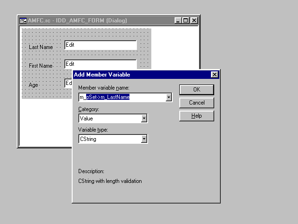The image size is (298, 224).
Task: Click the CString value in Variable type
Action: coord(110,139)
